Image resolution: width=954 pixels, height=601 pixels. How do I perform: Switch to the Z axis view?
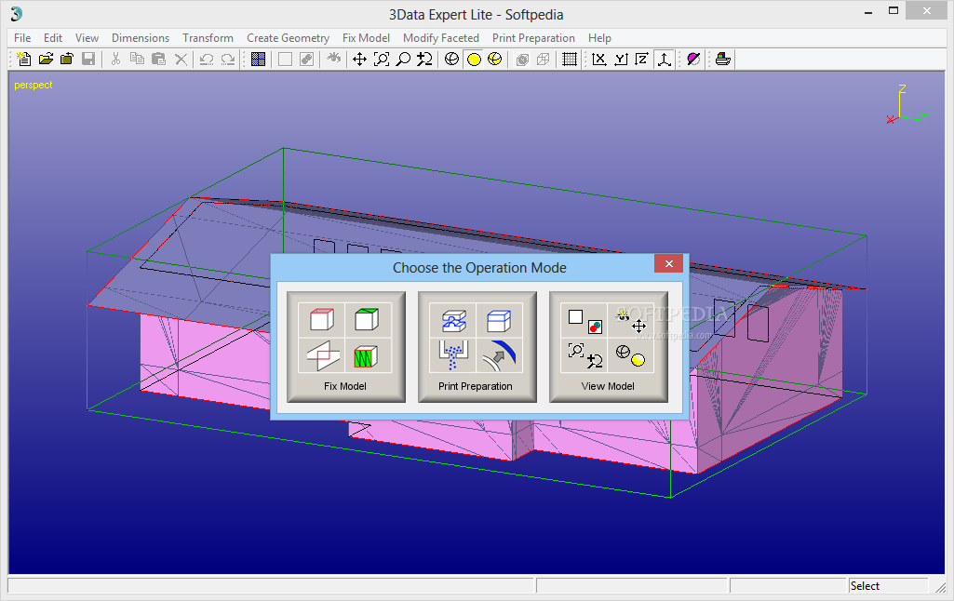click(x=642, y=59)
